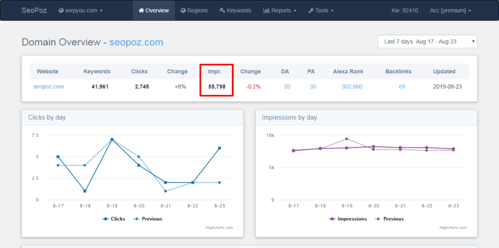Click the bar chart icon by Reports
The width and height of the screenshot is (499, 248).
(x=267, y=11)
